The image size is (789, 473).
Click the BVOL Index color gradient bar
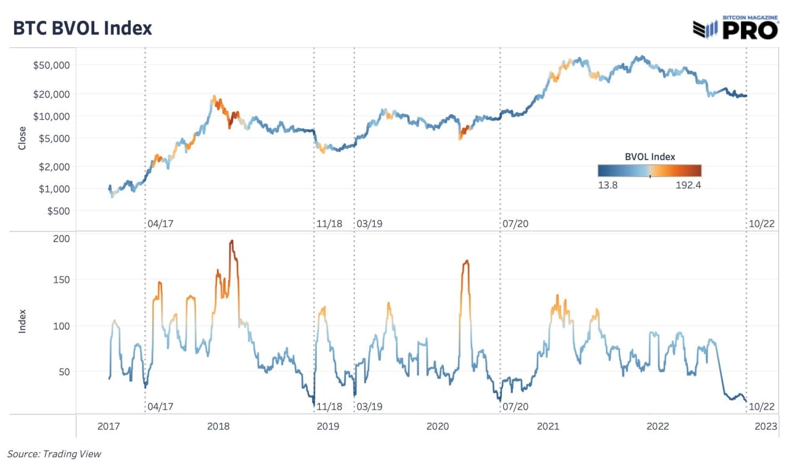coord(650,171)
